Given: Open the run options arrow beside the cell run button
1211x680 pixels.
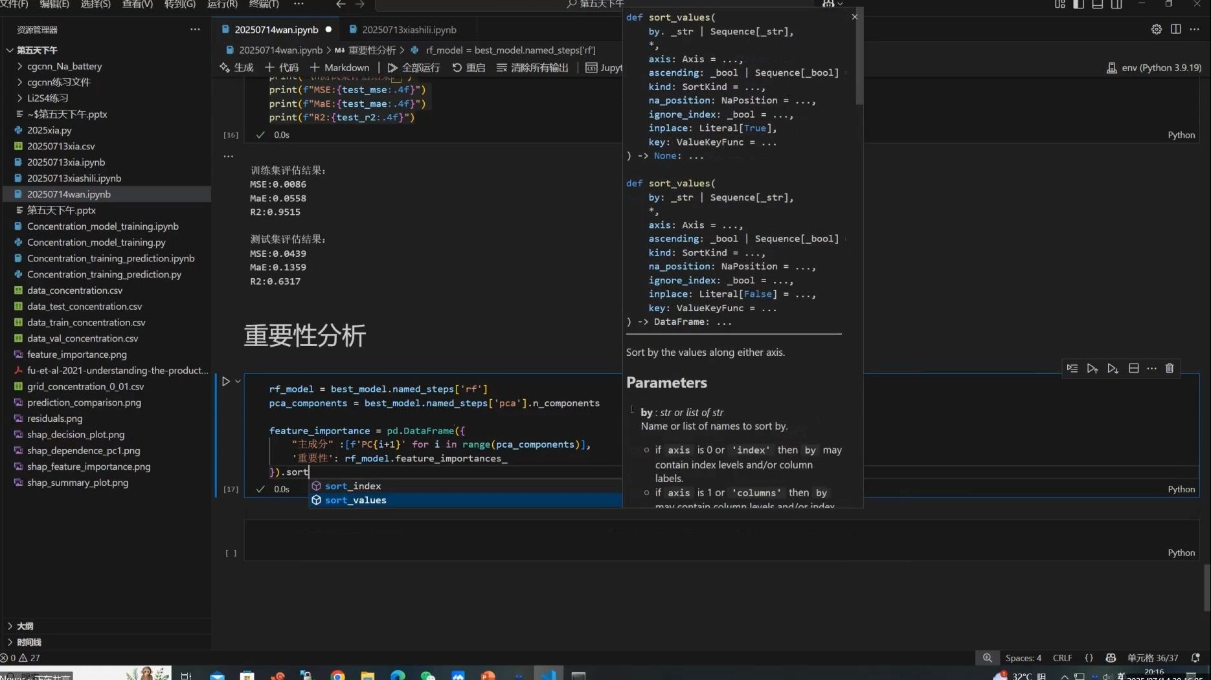Looking at the screenshot, I should [x=238, y=381].
